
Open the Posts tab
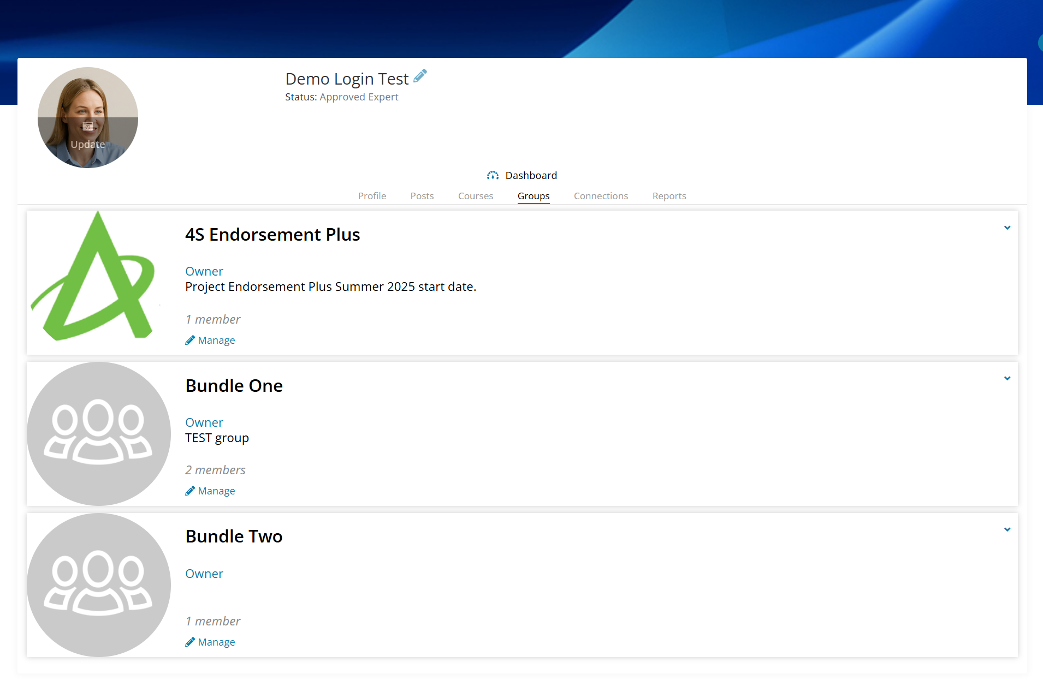tap(422, 196)
